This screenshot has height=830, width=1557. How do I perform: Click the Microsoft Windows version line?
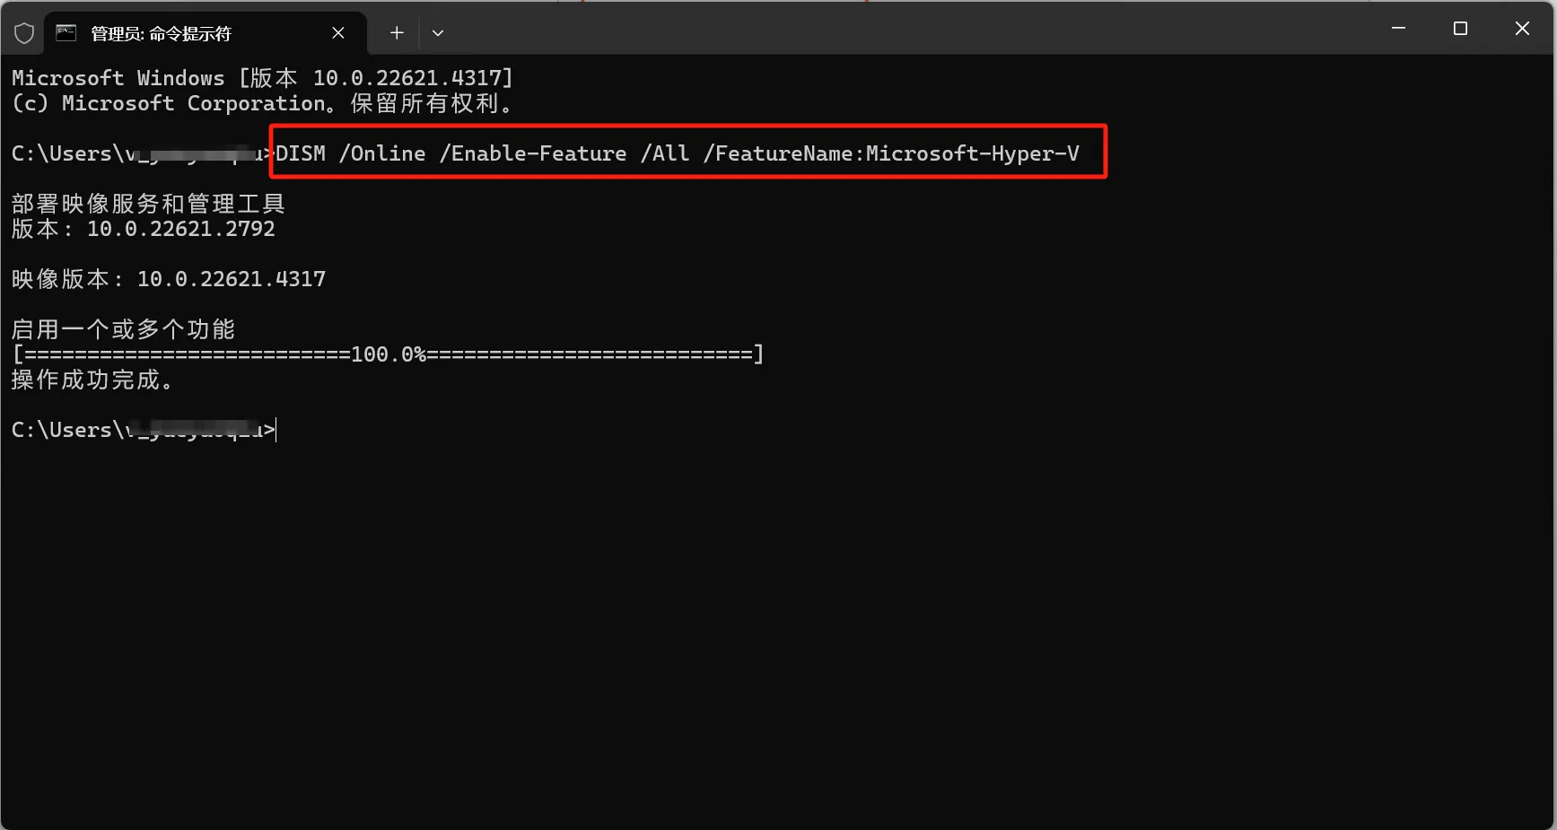[262, 78]
